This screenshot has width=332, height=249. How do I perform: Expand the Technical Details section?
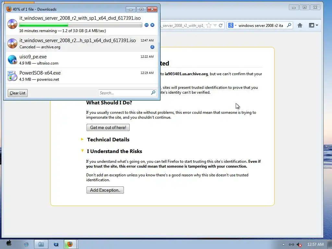click(82, 139)
